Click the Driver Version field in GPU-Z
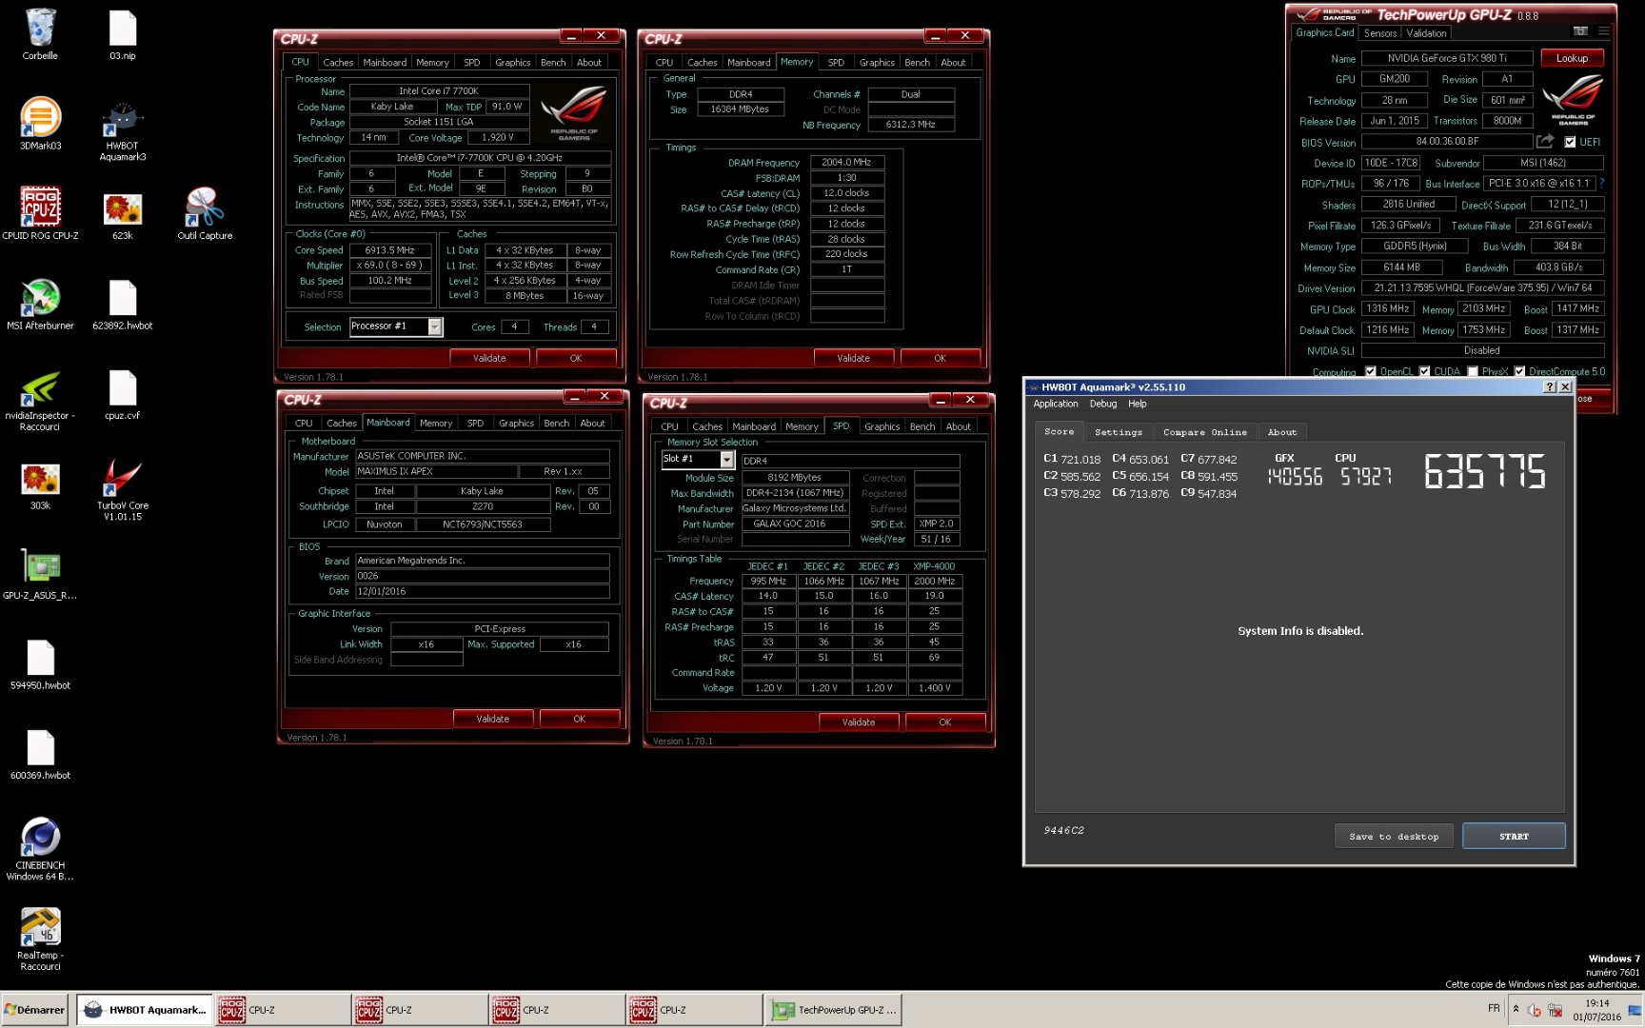Screen dimensions: 1645x1028 click(x=1482, y=287)
